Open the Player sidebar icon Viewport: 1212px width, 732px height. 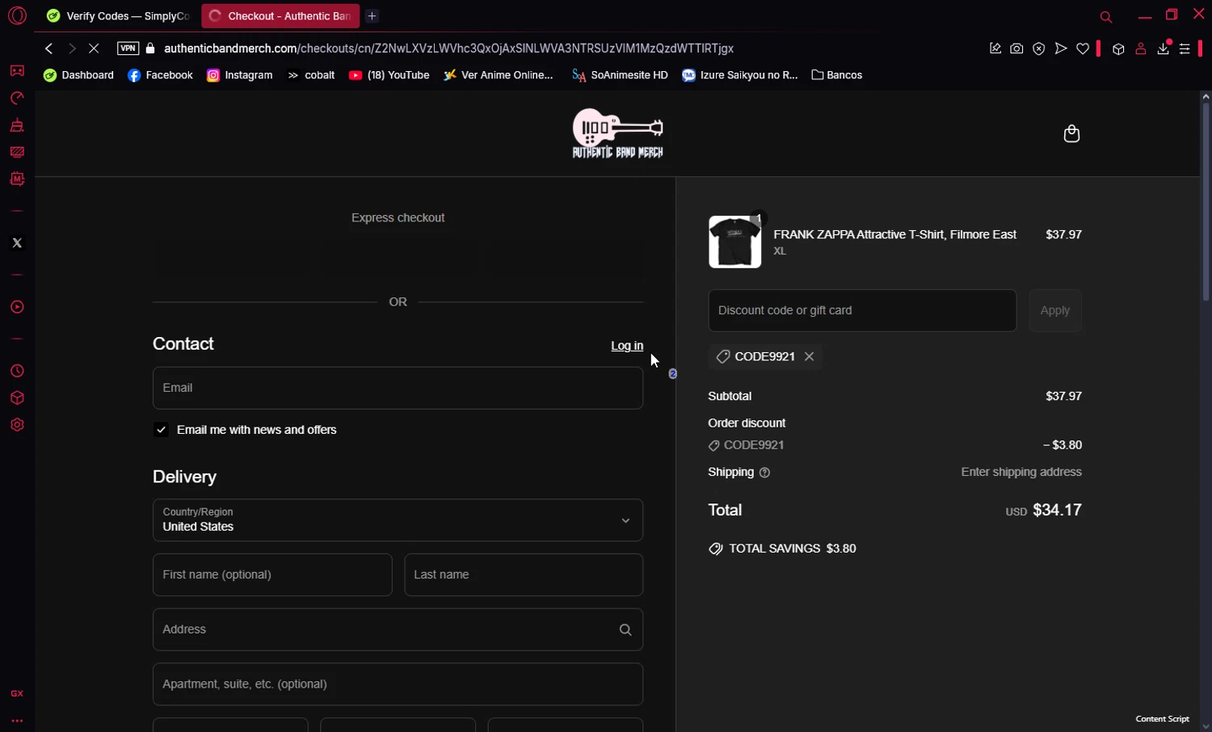[17, 307]
